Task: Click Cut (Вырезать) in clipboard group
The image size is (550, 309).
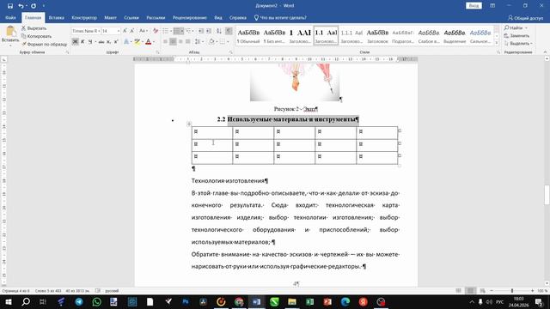Action: click(34, 28)
